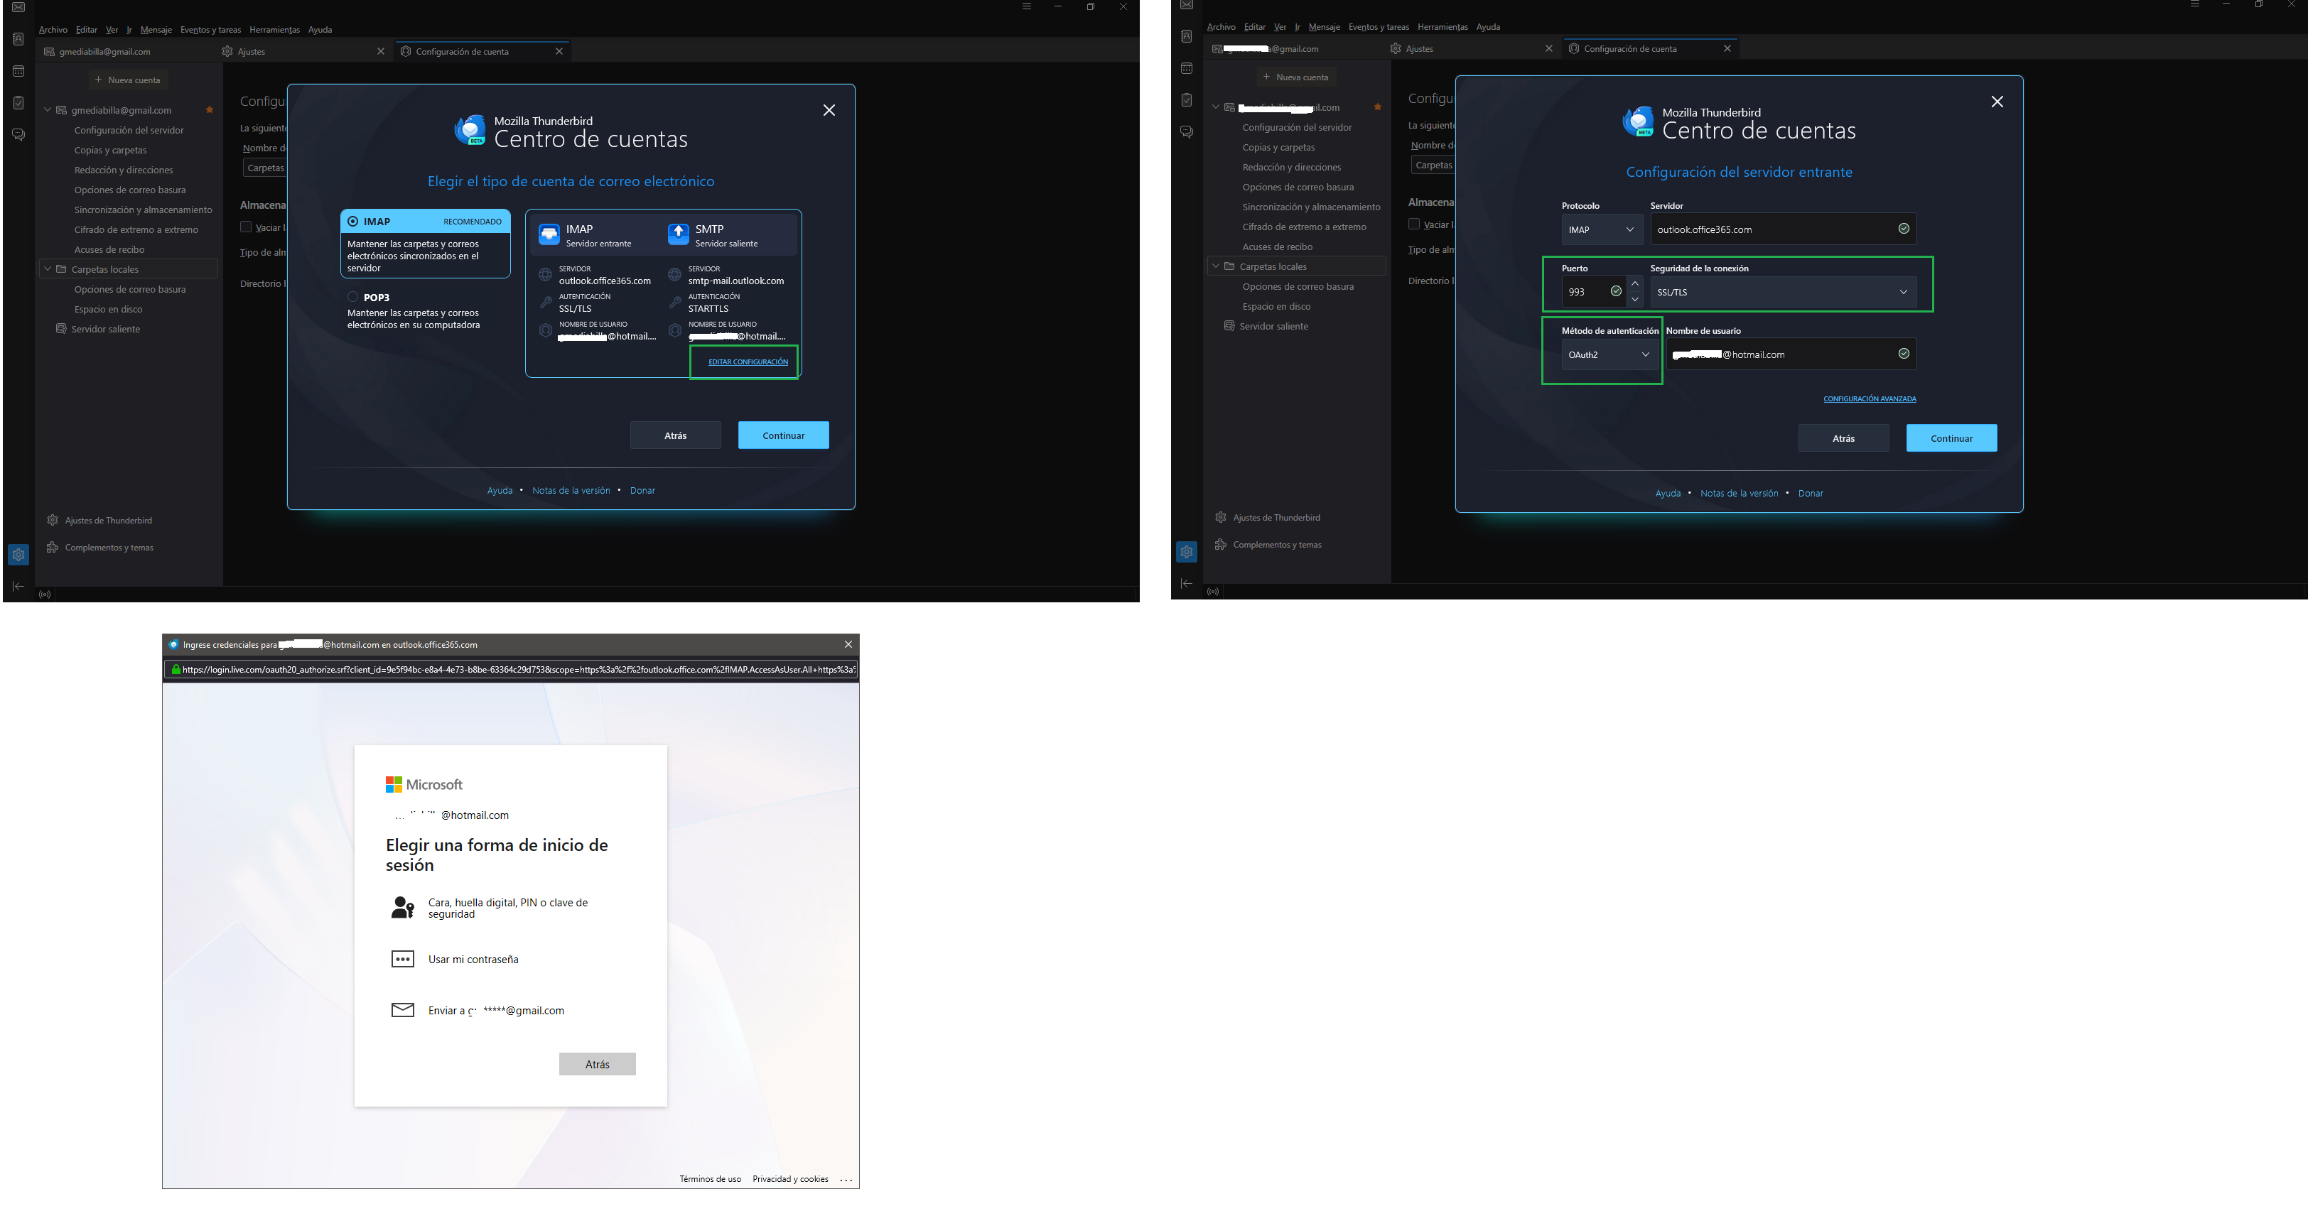2308x1216 pixels.
Task: Open Calendar icon in left Thunderbird window sidebar
Action: [18, 71]
